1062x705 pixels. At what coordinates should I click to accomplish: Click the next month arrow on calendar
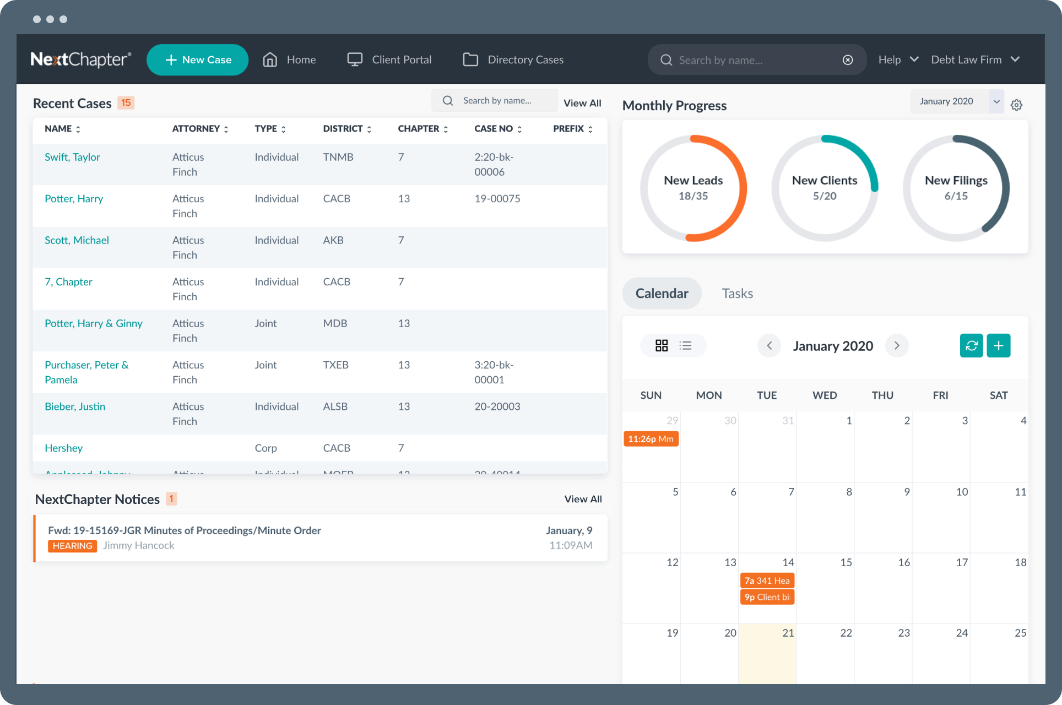click(x=897, y=345)
